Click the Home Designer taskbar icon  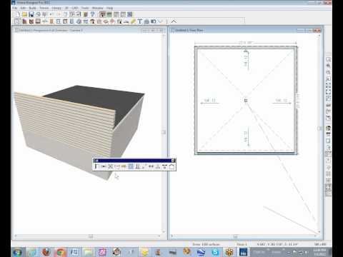tap(243, 252)
